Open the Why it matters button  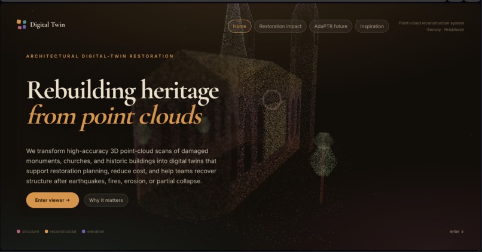tap(106, 200)
